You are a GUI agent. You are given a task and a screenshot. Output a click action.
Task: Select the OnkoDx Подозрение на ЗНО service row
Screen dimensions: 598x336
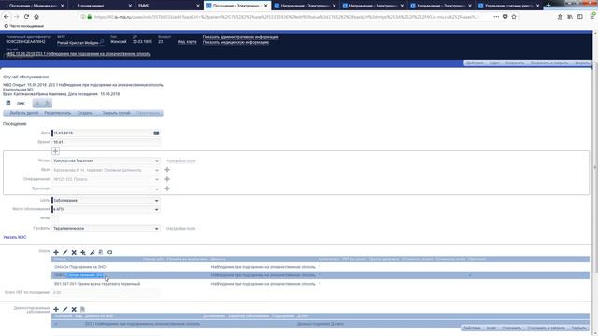point(320,267)
